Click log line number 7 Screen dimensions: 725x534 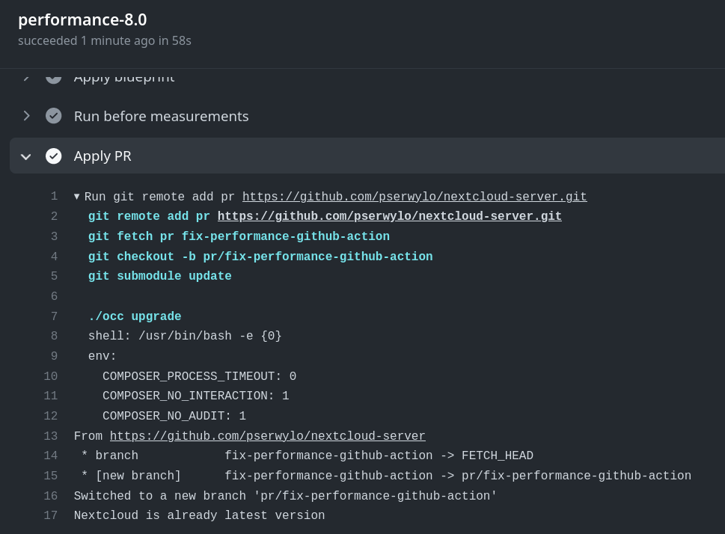coord(54,316)
